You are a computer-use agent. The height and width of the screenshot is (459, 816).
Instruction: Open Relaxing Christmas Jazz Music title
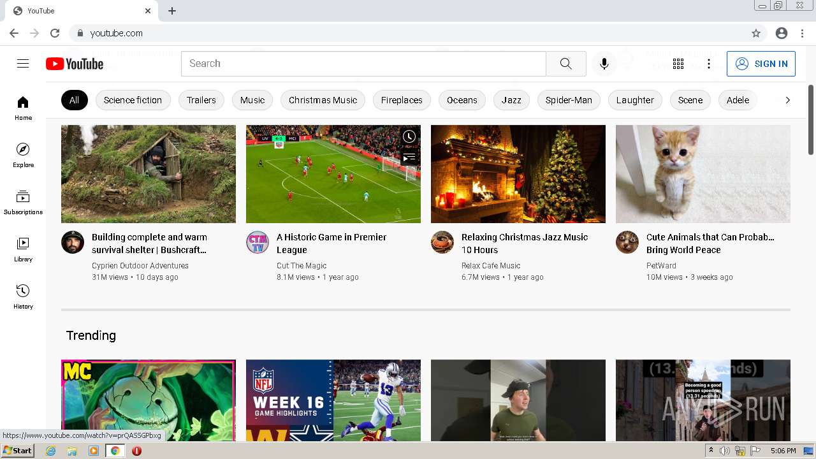point(525,244)
